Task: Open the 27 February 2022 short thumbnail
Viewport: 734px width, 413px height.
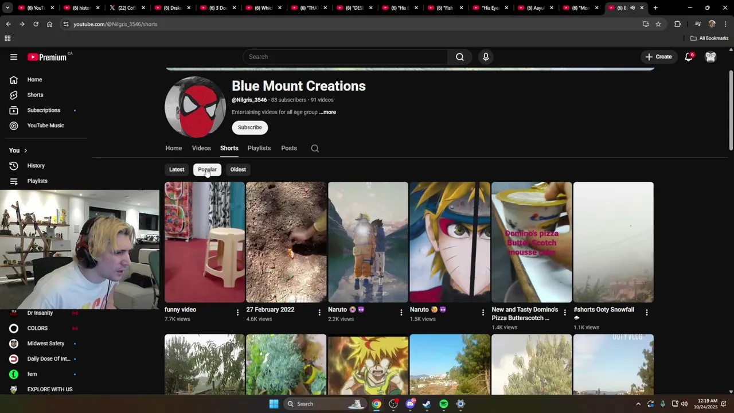Action: (286, 242)
